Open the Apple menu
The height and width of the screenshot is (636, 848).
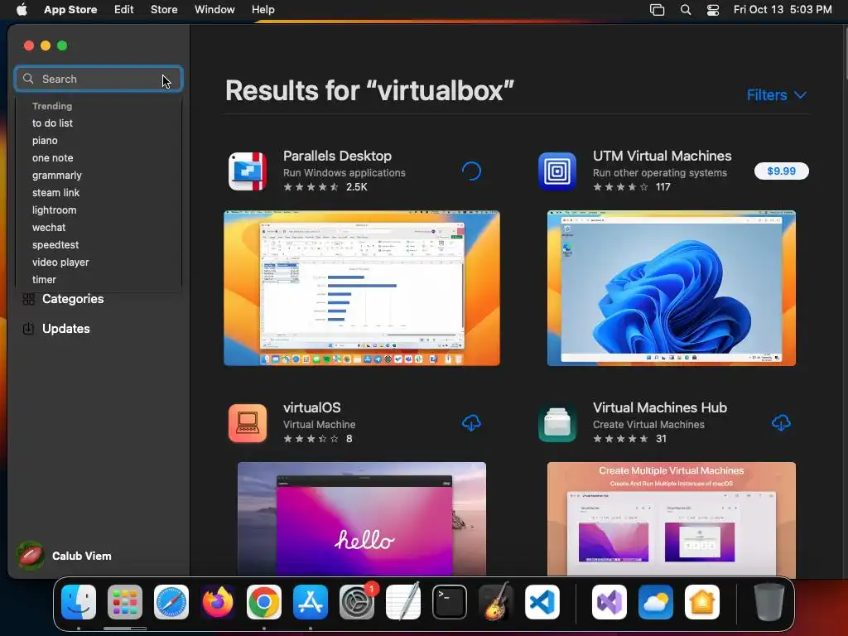pyautogui.click(x=22, y=9)
